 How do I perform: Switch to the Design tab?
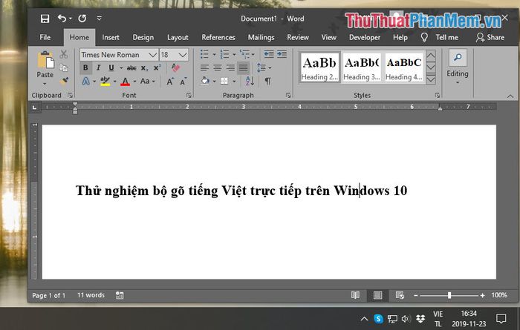click(x=143, y=37)
